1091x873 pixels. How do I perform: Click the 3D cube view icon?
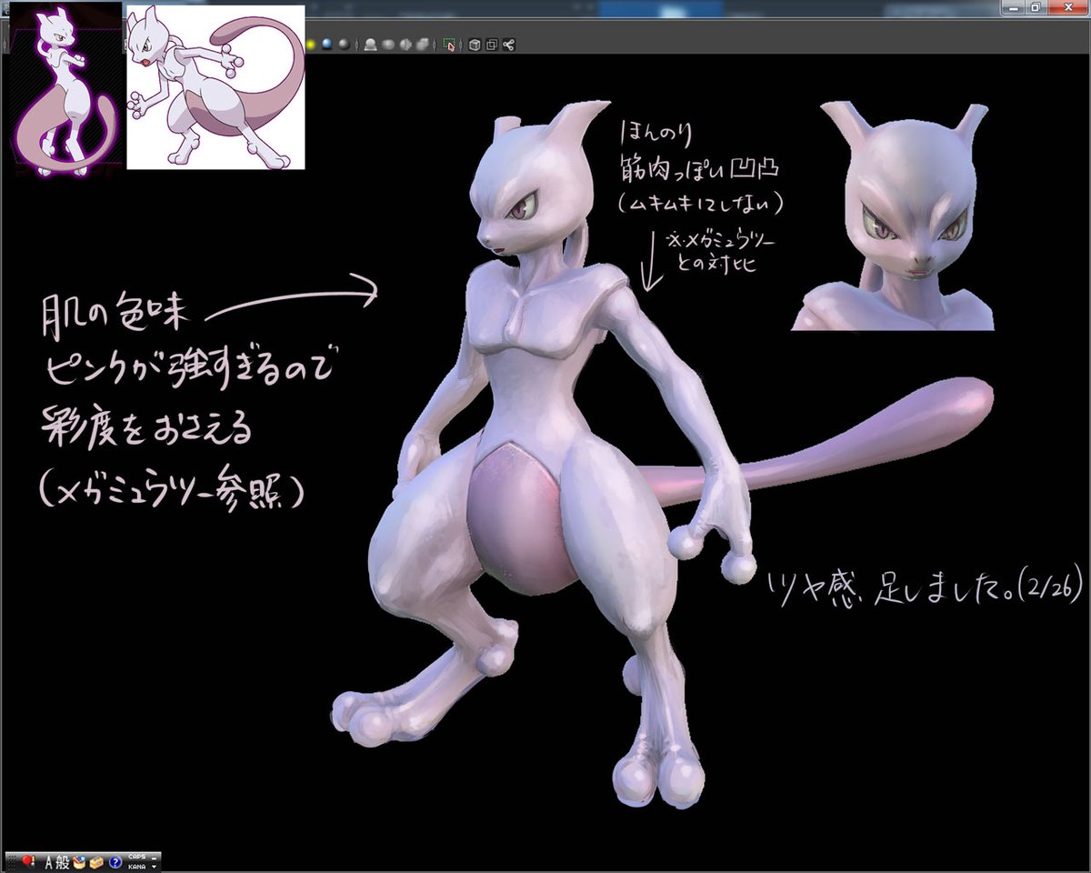point(475,45)
